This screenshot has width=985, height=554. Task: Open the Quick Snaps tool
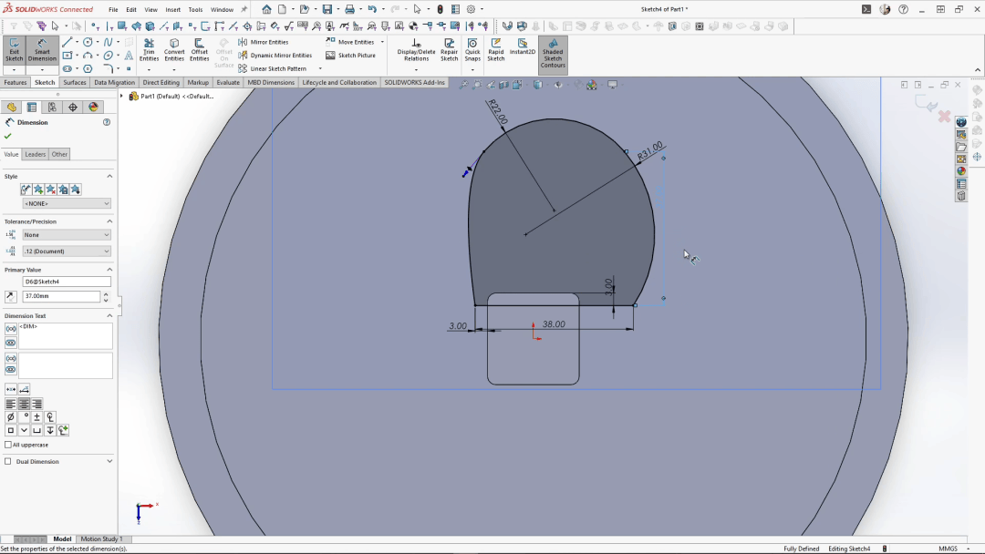click(472, 50)
